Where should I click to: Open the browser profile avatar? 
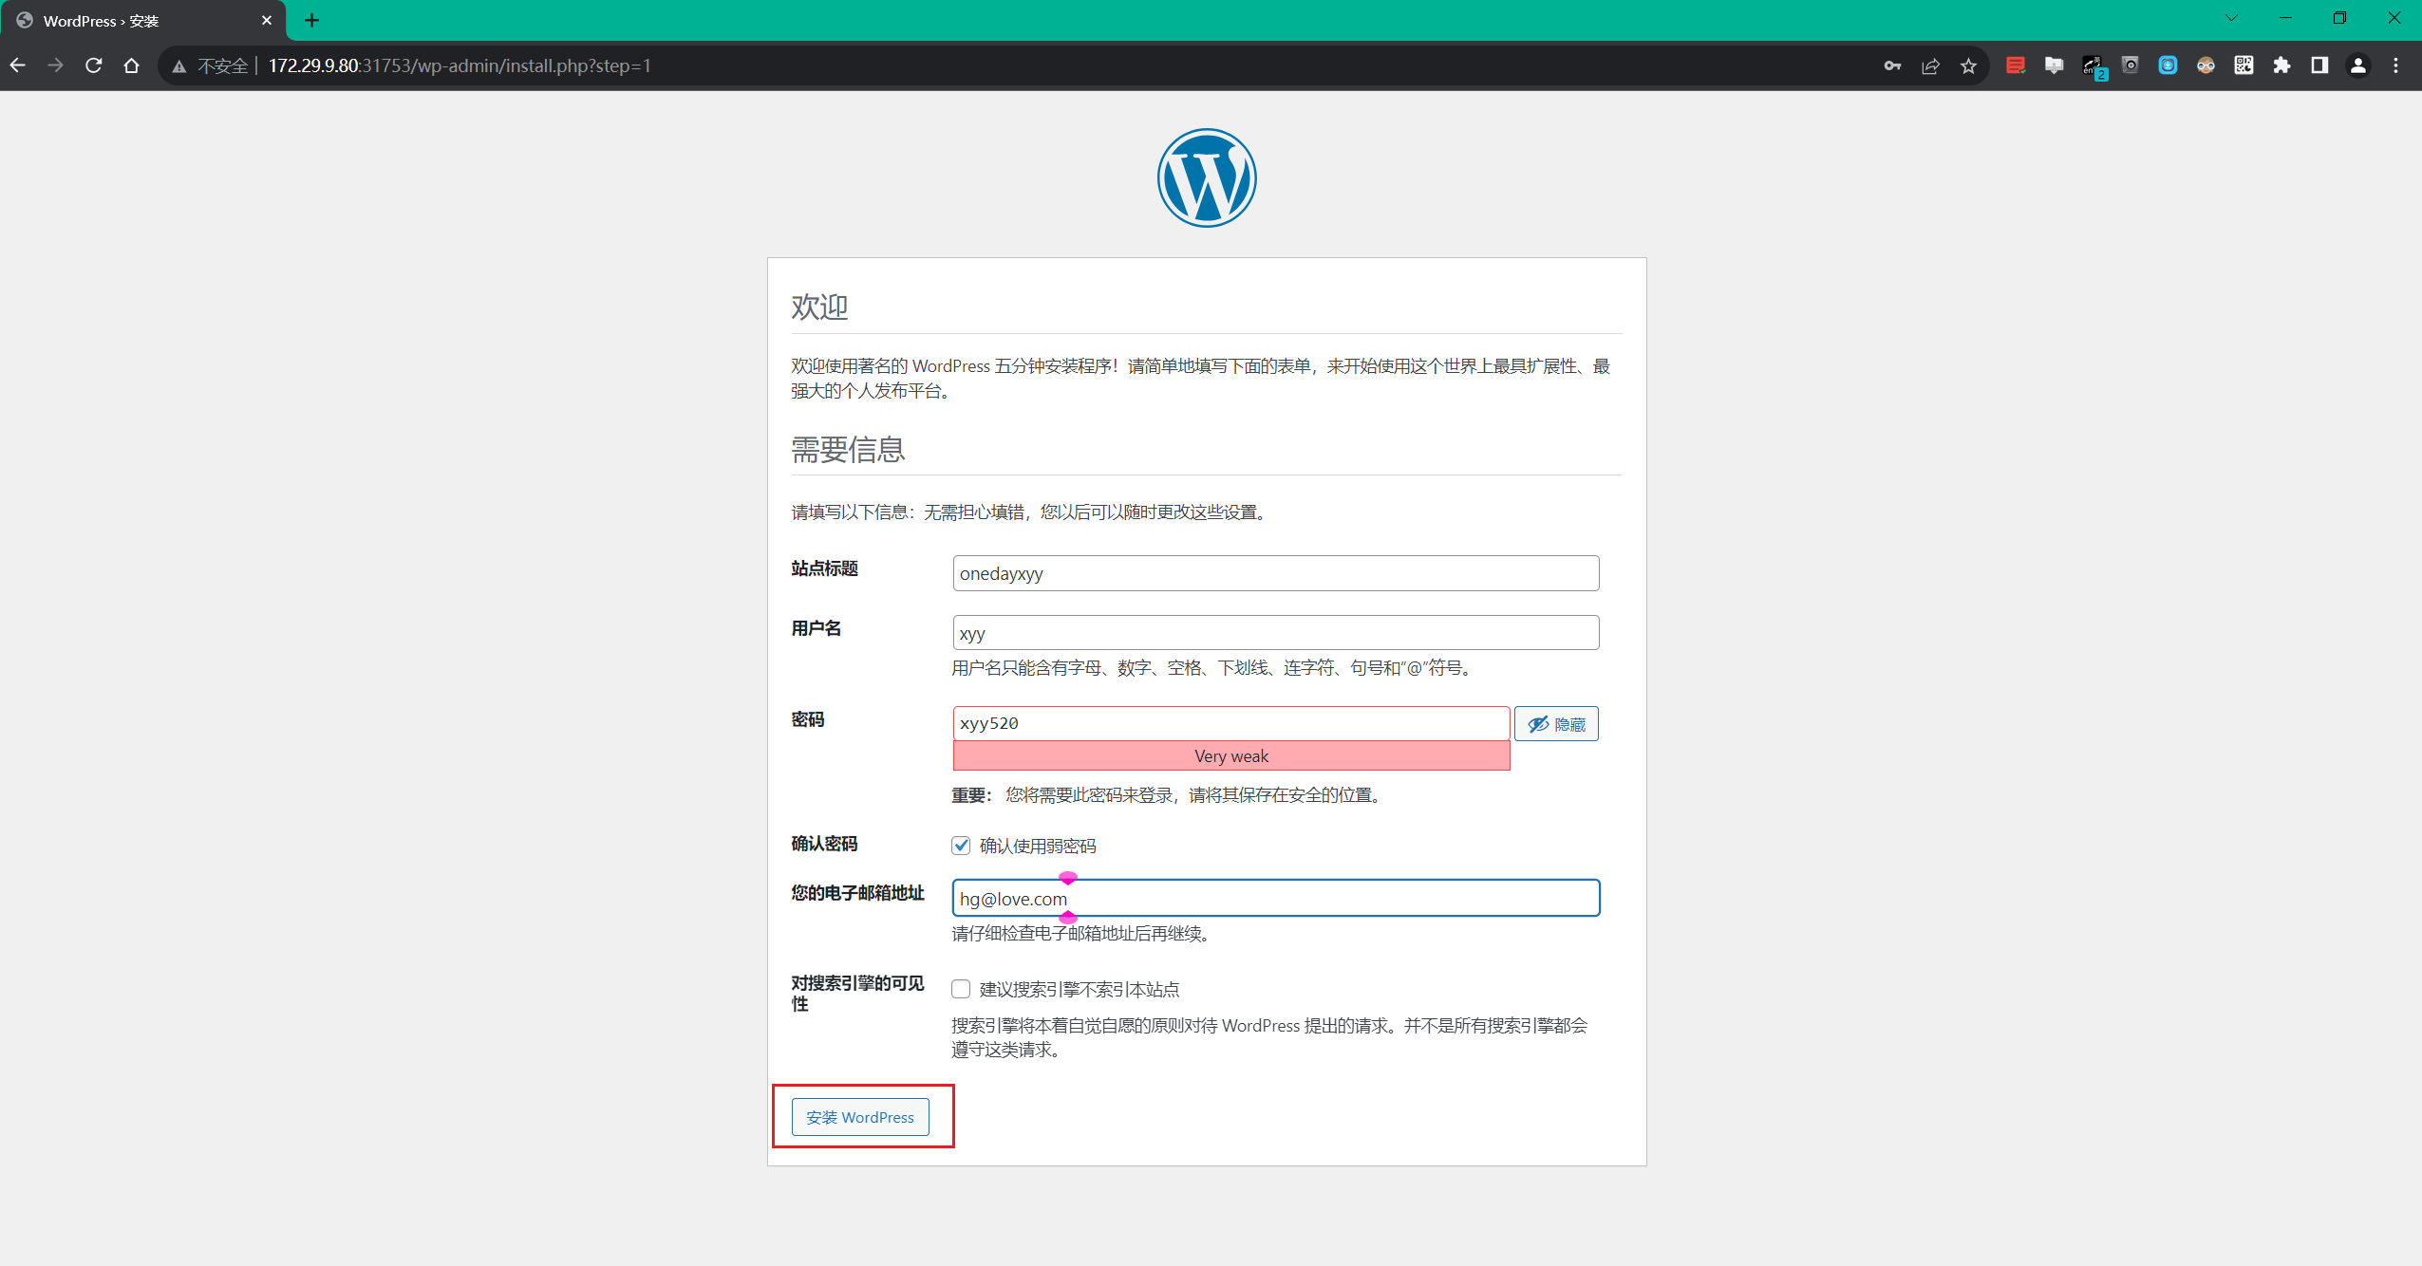pos(2358,65)
